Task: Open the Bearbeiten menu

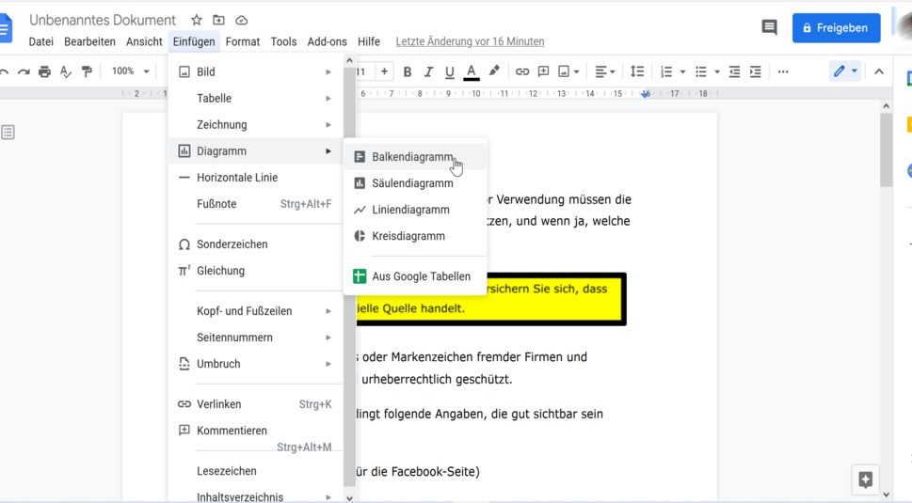Action: click(x=89, y=41)
